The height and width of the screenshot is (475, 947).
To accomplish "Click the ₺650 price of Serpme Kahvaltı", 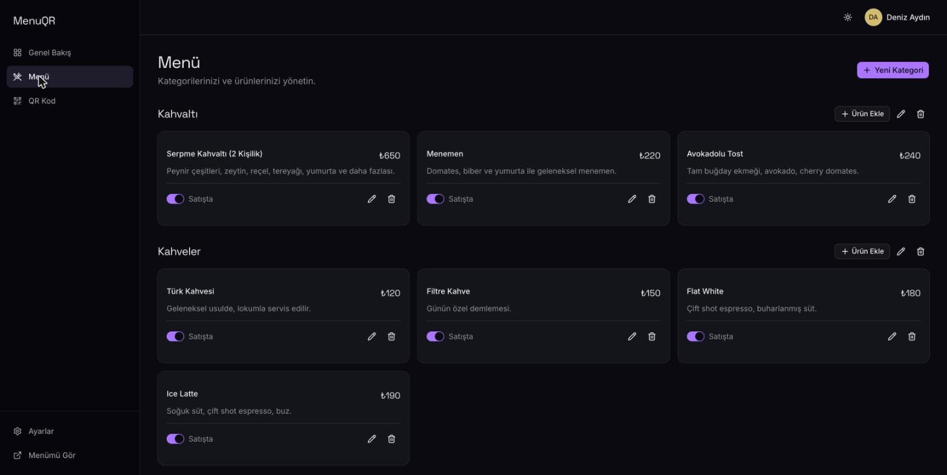I will point(390,156).
